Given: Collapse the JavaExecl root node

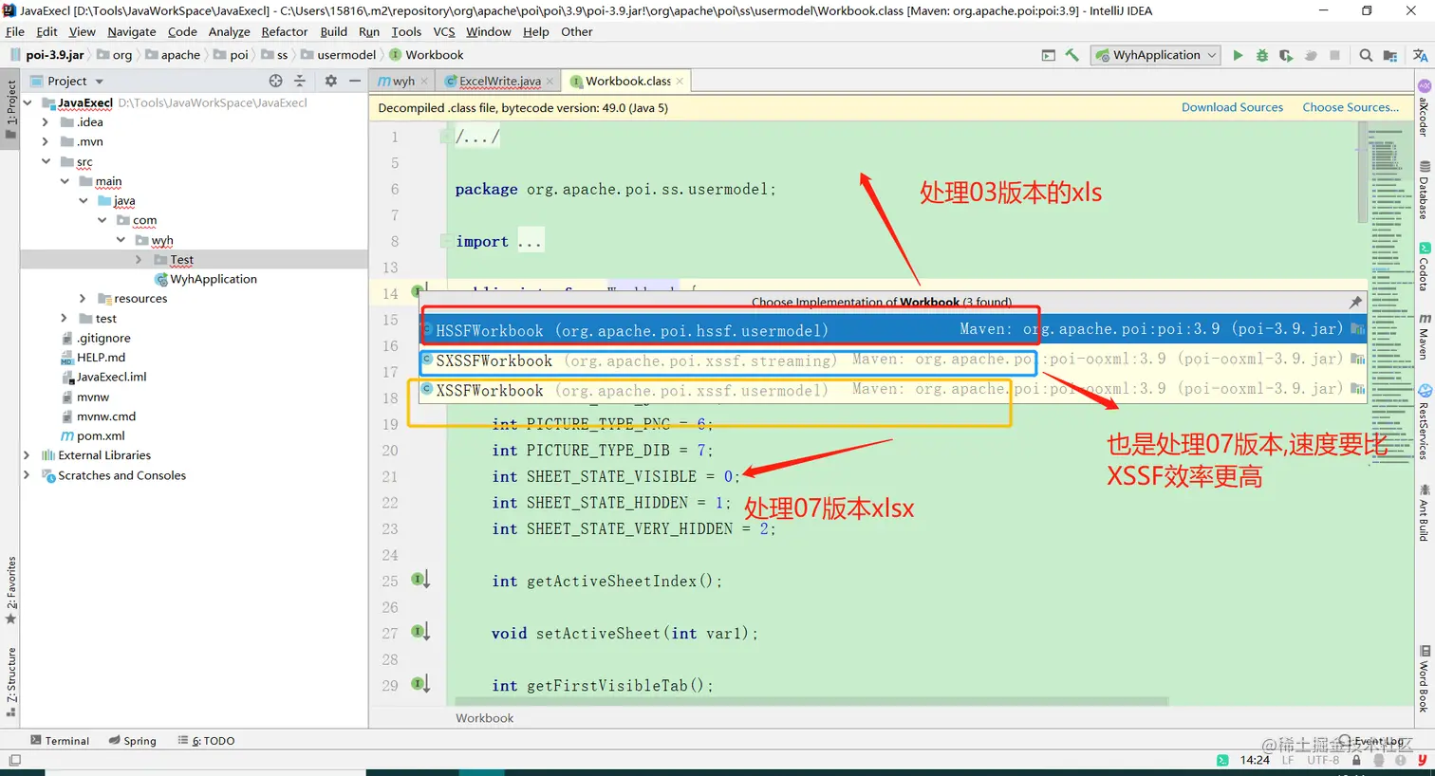Looking at the screenshot, I should click(28, 102).
